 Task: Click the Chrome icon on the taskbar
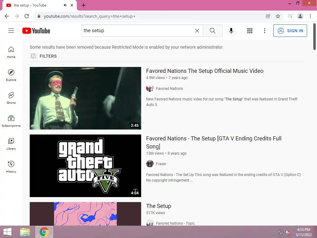(x=44, y=232)
